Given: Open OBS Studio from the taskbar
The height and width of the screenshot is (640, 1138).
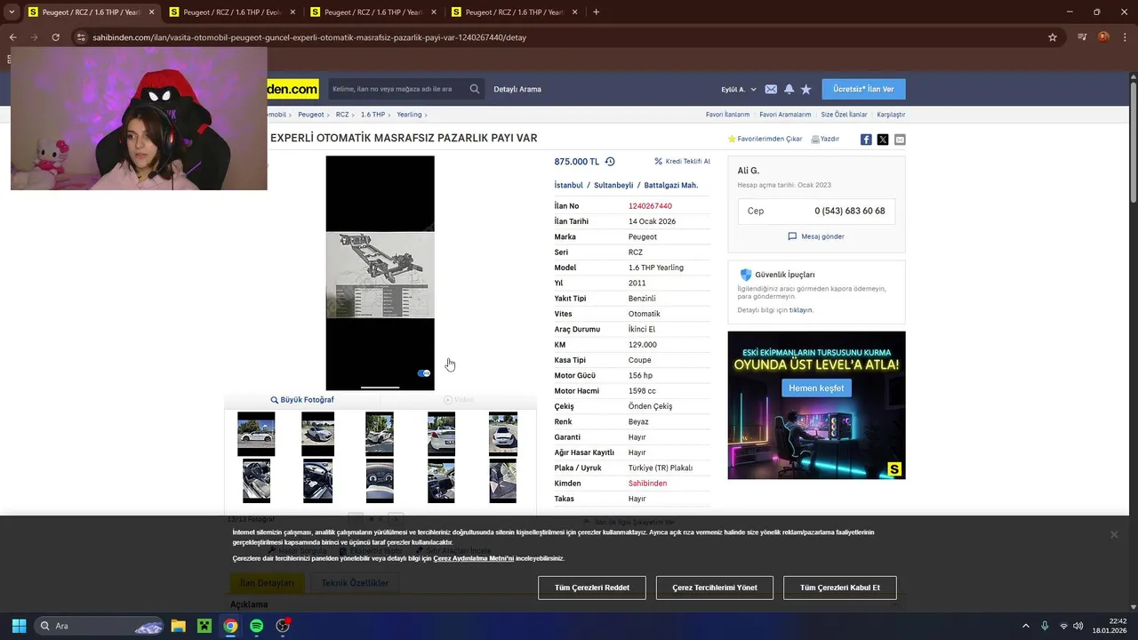Looking at the screenshot, I should tap(283, 626).
